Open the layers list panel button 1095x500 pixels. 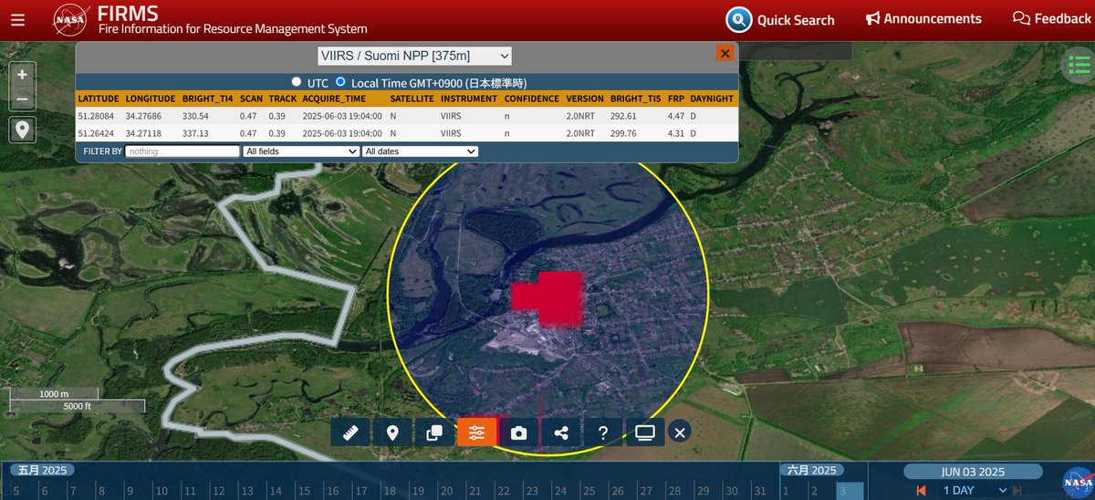[x=1079, y=66]
